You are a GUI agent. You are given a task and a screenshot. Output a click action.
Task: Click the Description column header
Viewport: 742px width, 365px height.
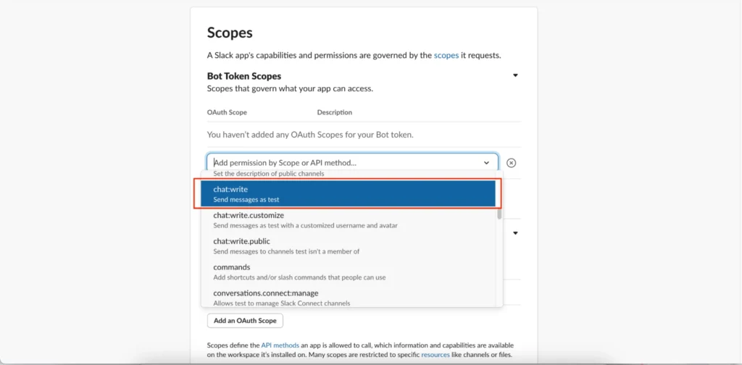point(334,112)
